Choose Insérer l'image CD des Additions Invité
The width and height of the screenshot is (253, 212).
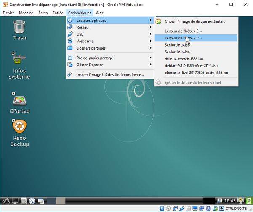(110, 74)
